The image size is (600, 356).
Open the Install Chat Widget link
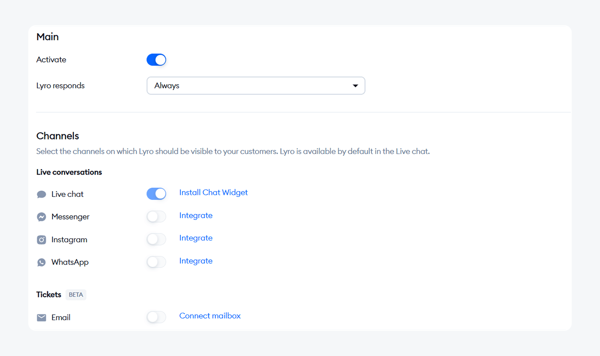tap(213, 193)
